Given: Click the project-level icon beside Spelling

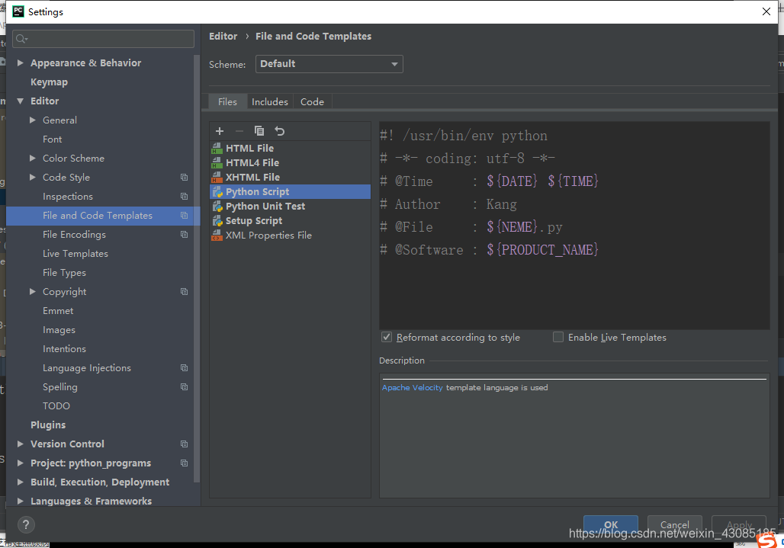Looking at the screenshot, I should pos(184,386).
